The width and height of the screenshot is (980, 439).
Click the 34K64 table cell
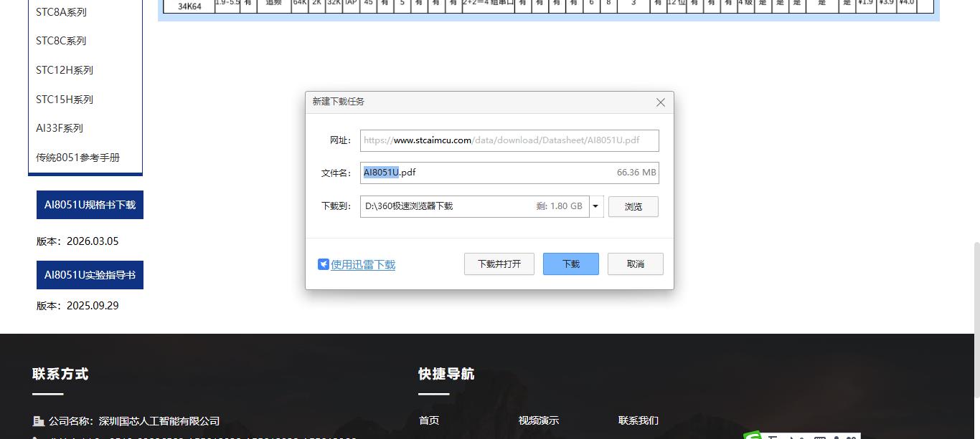pos(189,6)
